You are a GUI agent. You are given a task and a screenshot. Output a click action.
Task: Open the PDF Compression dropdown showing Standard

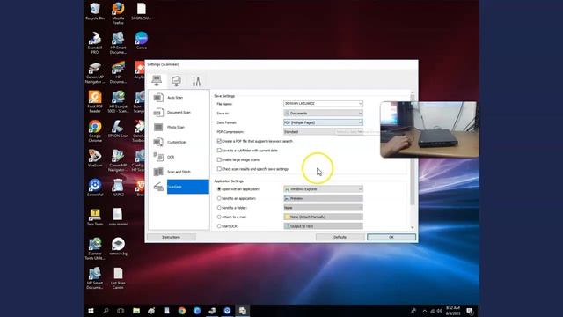(x=323, y=131)
